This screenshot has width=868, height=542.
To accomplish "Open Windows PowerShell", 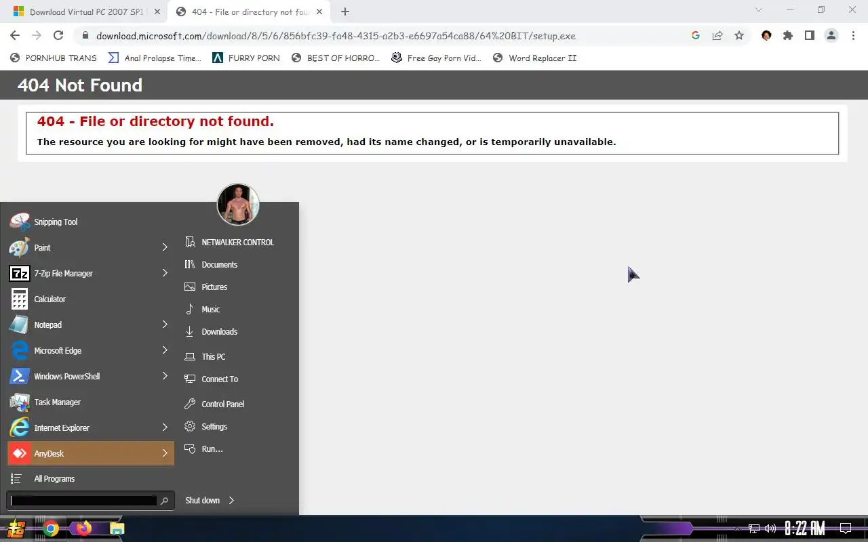I will coord(90,376).
